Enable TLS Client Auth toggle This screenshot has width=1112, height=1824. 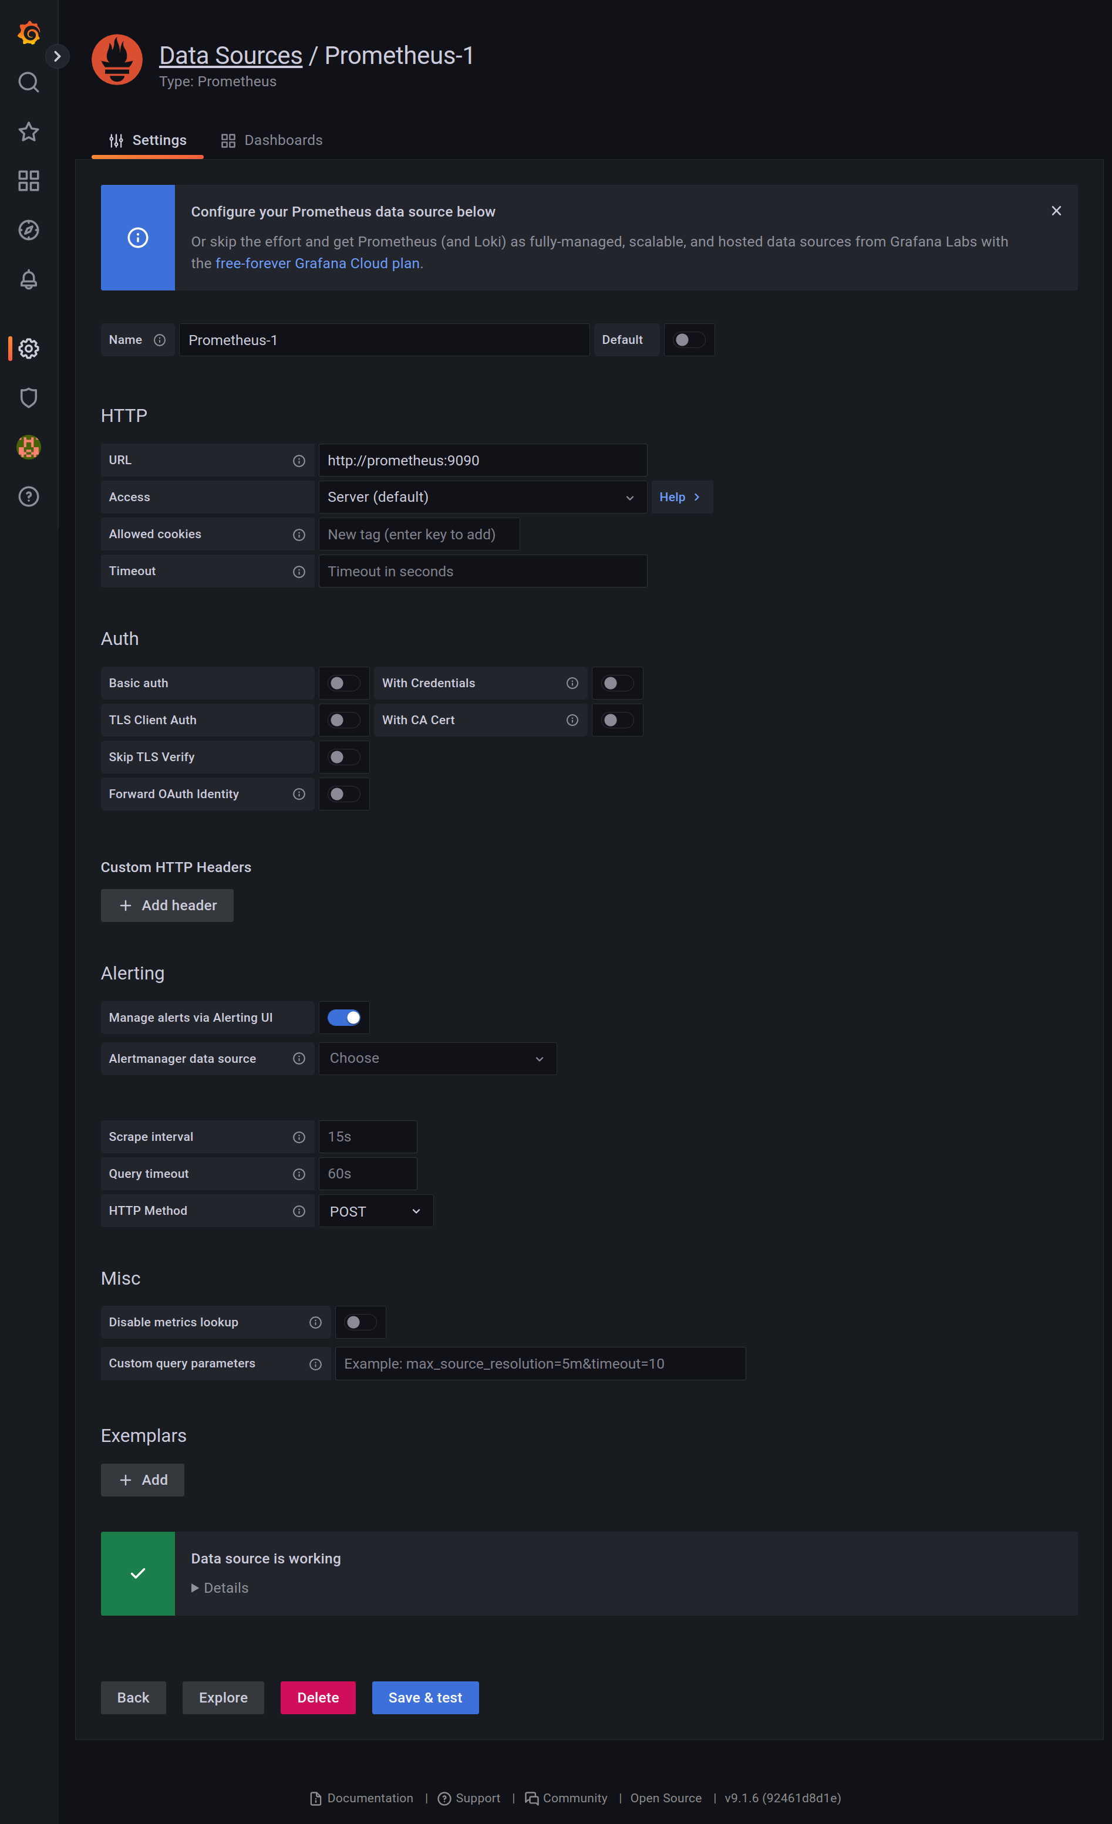tap(344, 720)
